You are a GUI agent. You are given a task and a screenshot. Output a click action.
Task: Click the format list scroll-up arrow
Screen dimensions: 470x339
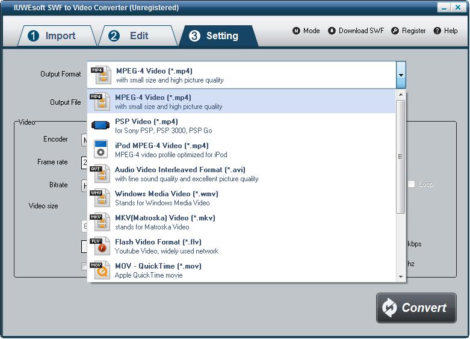[400, 95]
